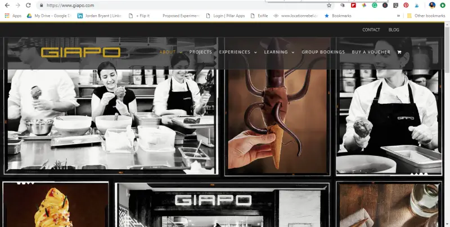This screenshot has width=450, height=227.
Task: Open the My Drive Google bookmark
Action: pyautogui.click(x=49, y=16)
